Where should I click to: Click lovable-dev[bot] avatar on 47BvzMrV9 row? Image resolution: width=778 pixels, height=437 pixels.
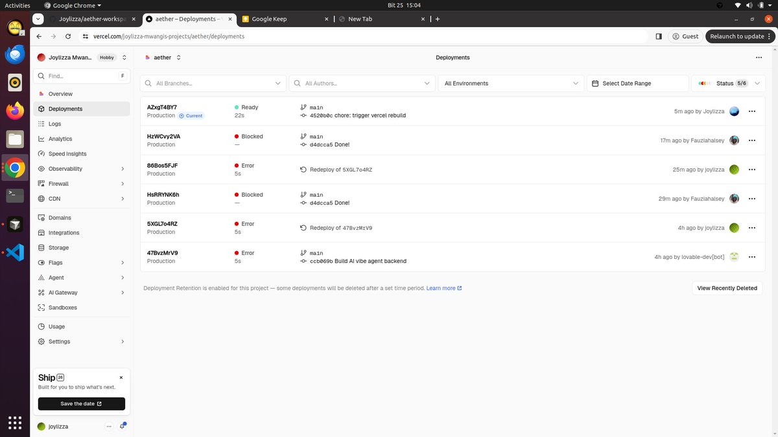pos(734,257)
